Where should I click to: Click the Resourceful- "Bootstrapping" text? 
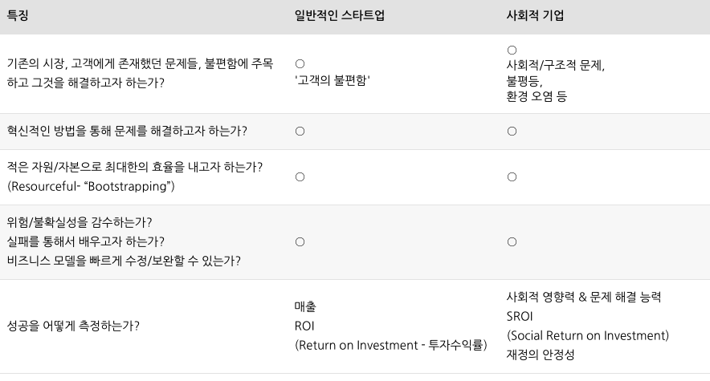91,186
